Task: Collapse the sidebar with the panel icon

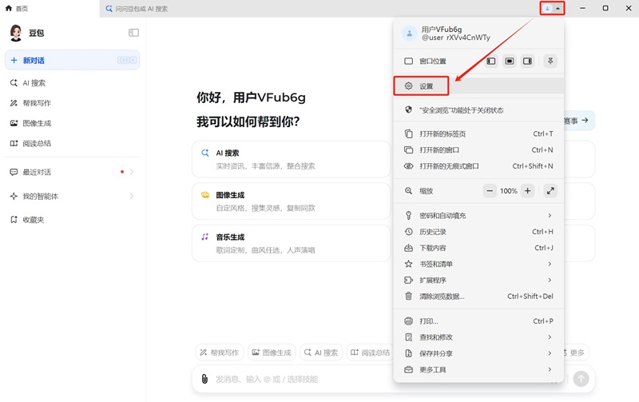Action: [x=133, y=33]
